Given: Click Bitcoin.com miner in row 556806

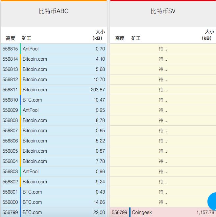Looking at the screenshot, I should (35, 141).
